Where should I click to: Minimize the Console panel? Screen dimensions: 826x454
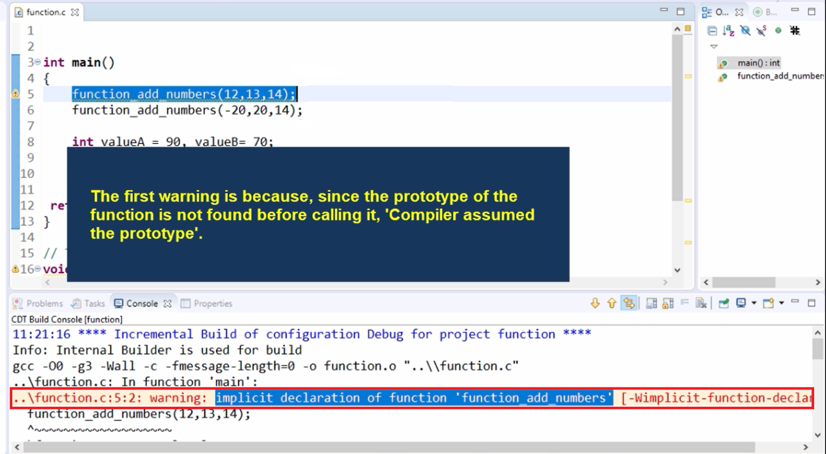click(795, 302)
